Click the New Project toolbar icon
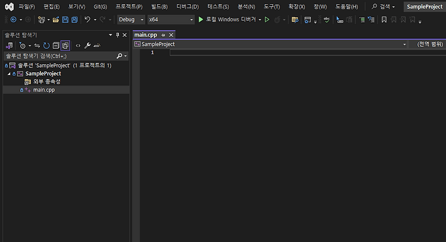 click(42, 20)
